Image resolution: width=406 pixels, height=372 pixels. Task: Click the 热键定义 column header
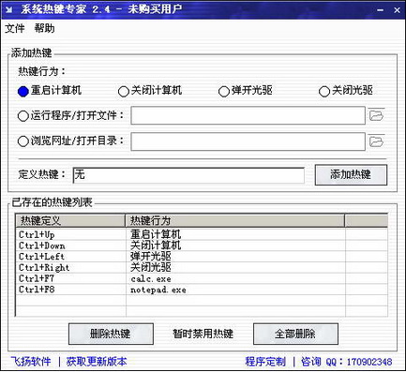(70, 220)
